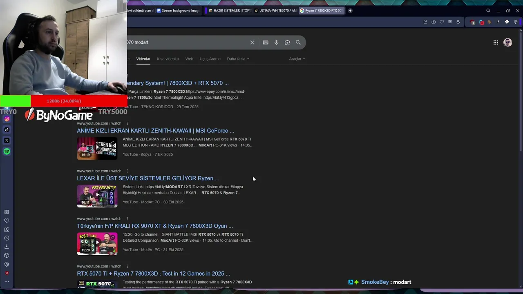523x294 pixels.
Task: Click the italic f extension icon
Action: coord(498,22)
